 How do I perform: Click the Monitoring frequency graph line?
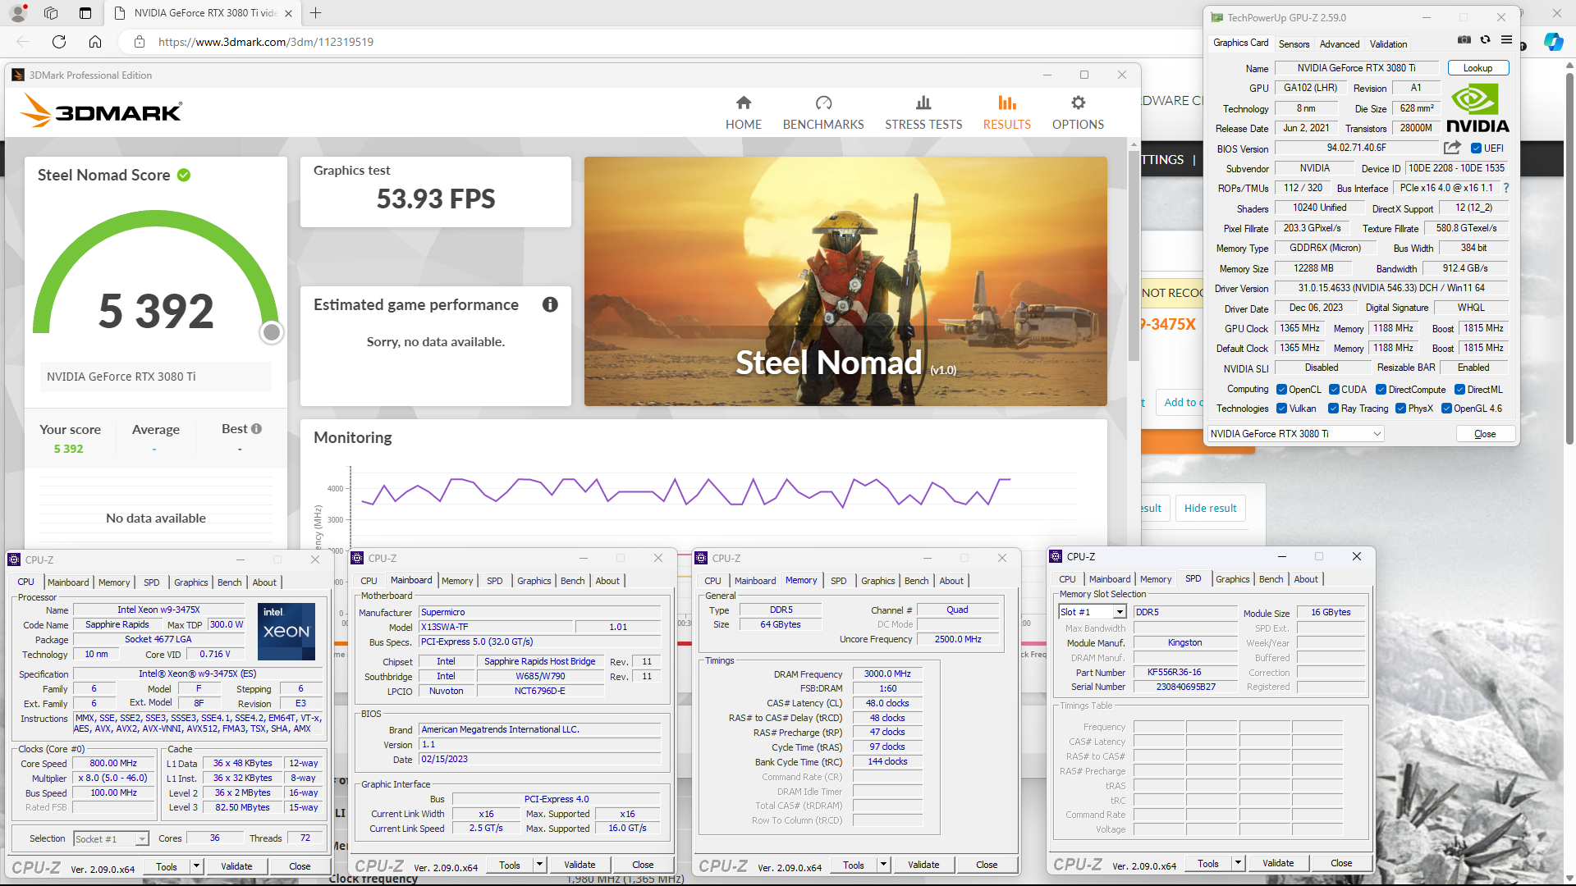(685, 491)
